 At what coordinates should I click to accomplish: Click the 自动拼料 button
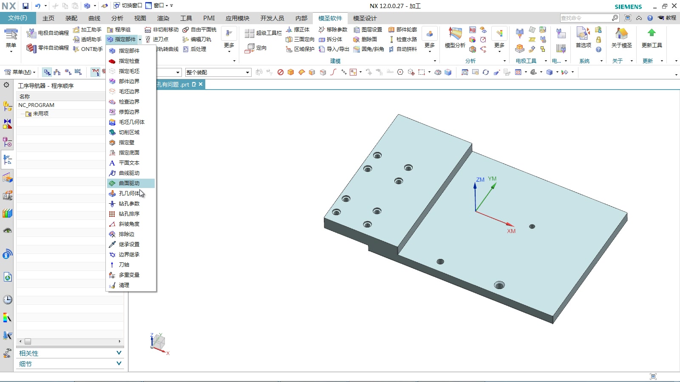[402, 49]
